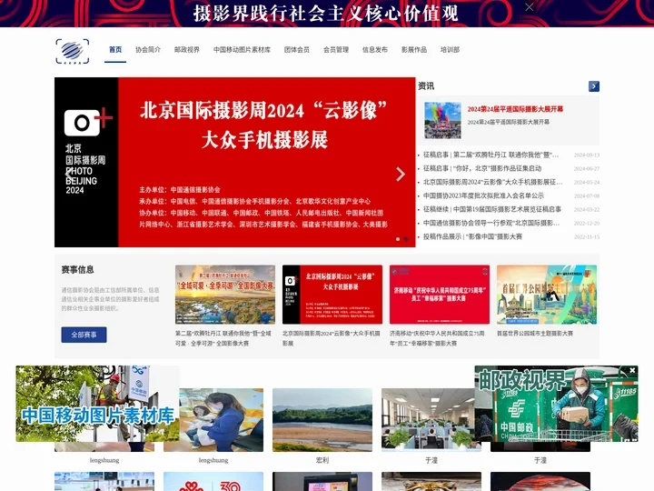Open more 资讯 with blue arrow icon
Screen dimensions: 654x491
pyautogui.click(x=594, y=86)
